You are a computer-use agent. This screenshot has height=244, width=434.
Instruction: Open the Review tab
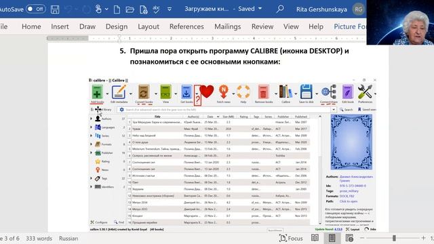262,26
